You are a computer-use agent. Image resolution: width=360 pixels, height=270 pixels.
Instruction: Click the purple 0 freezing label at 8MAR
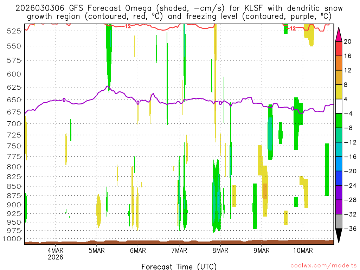coord(220,103)
